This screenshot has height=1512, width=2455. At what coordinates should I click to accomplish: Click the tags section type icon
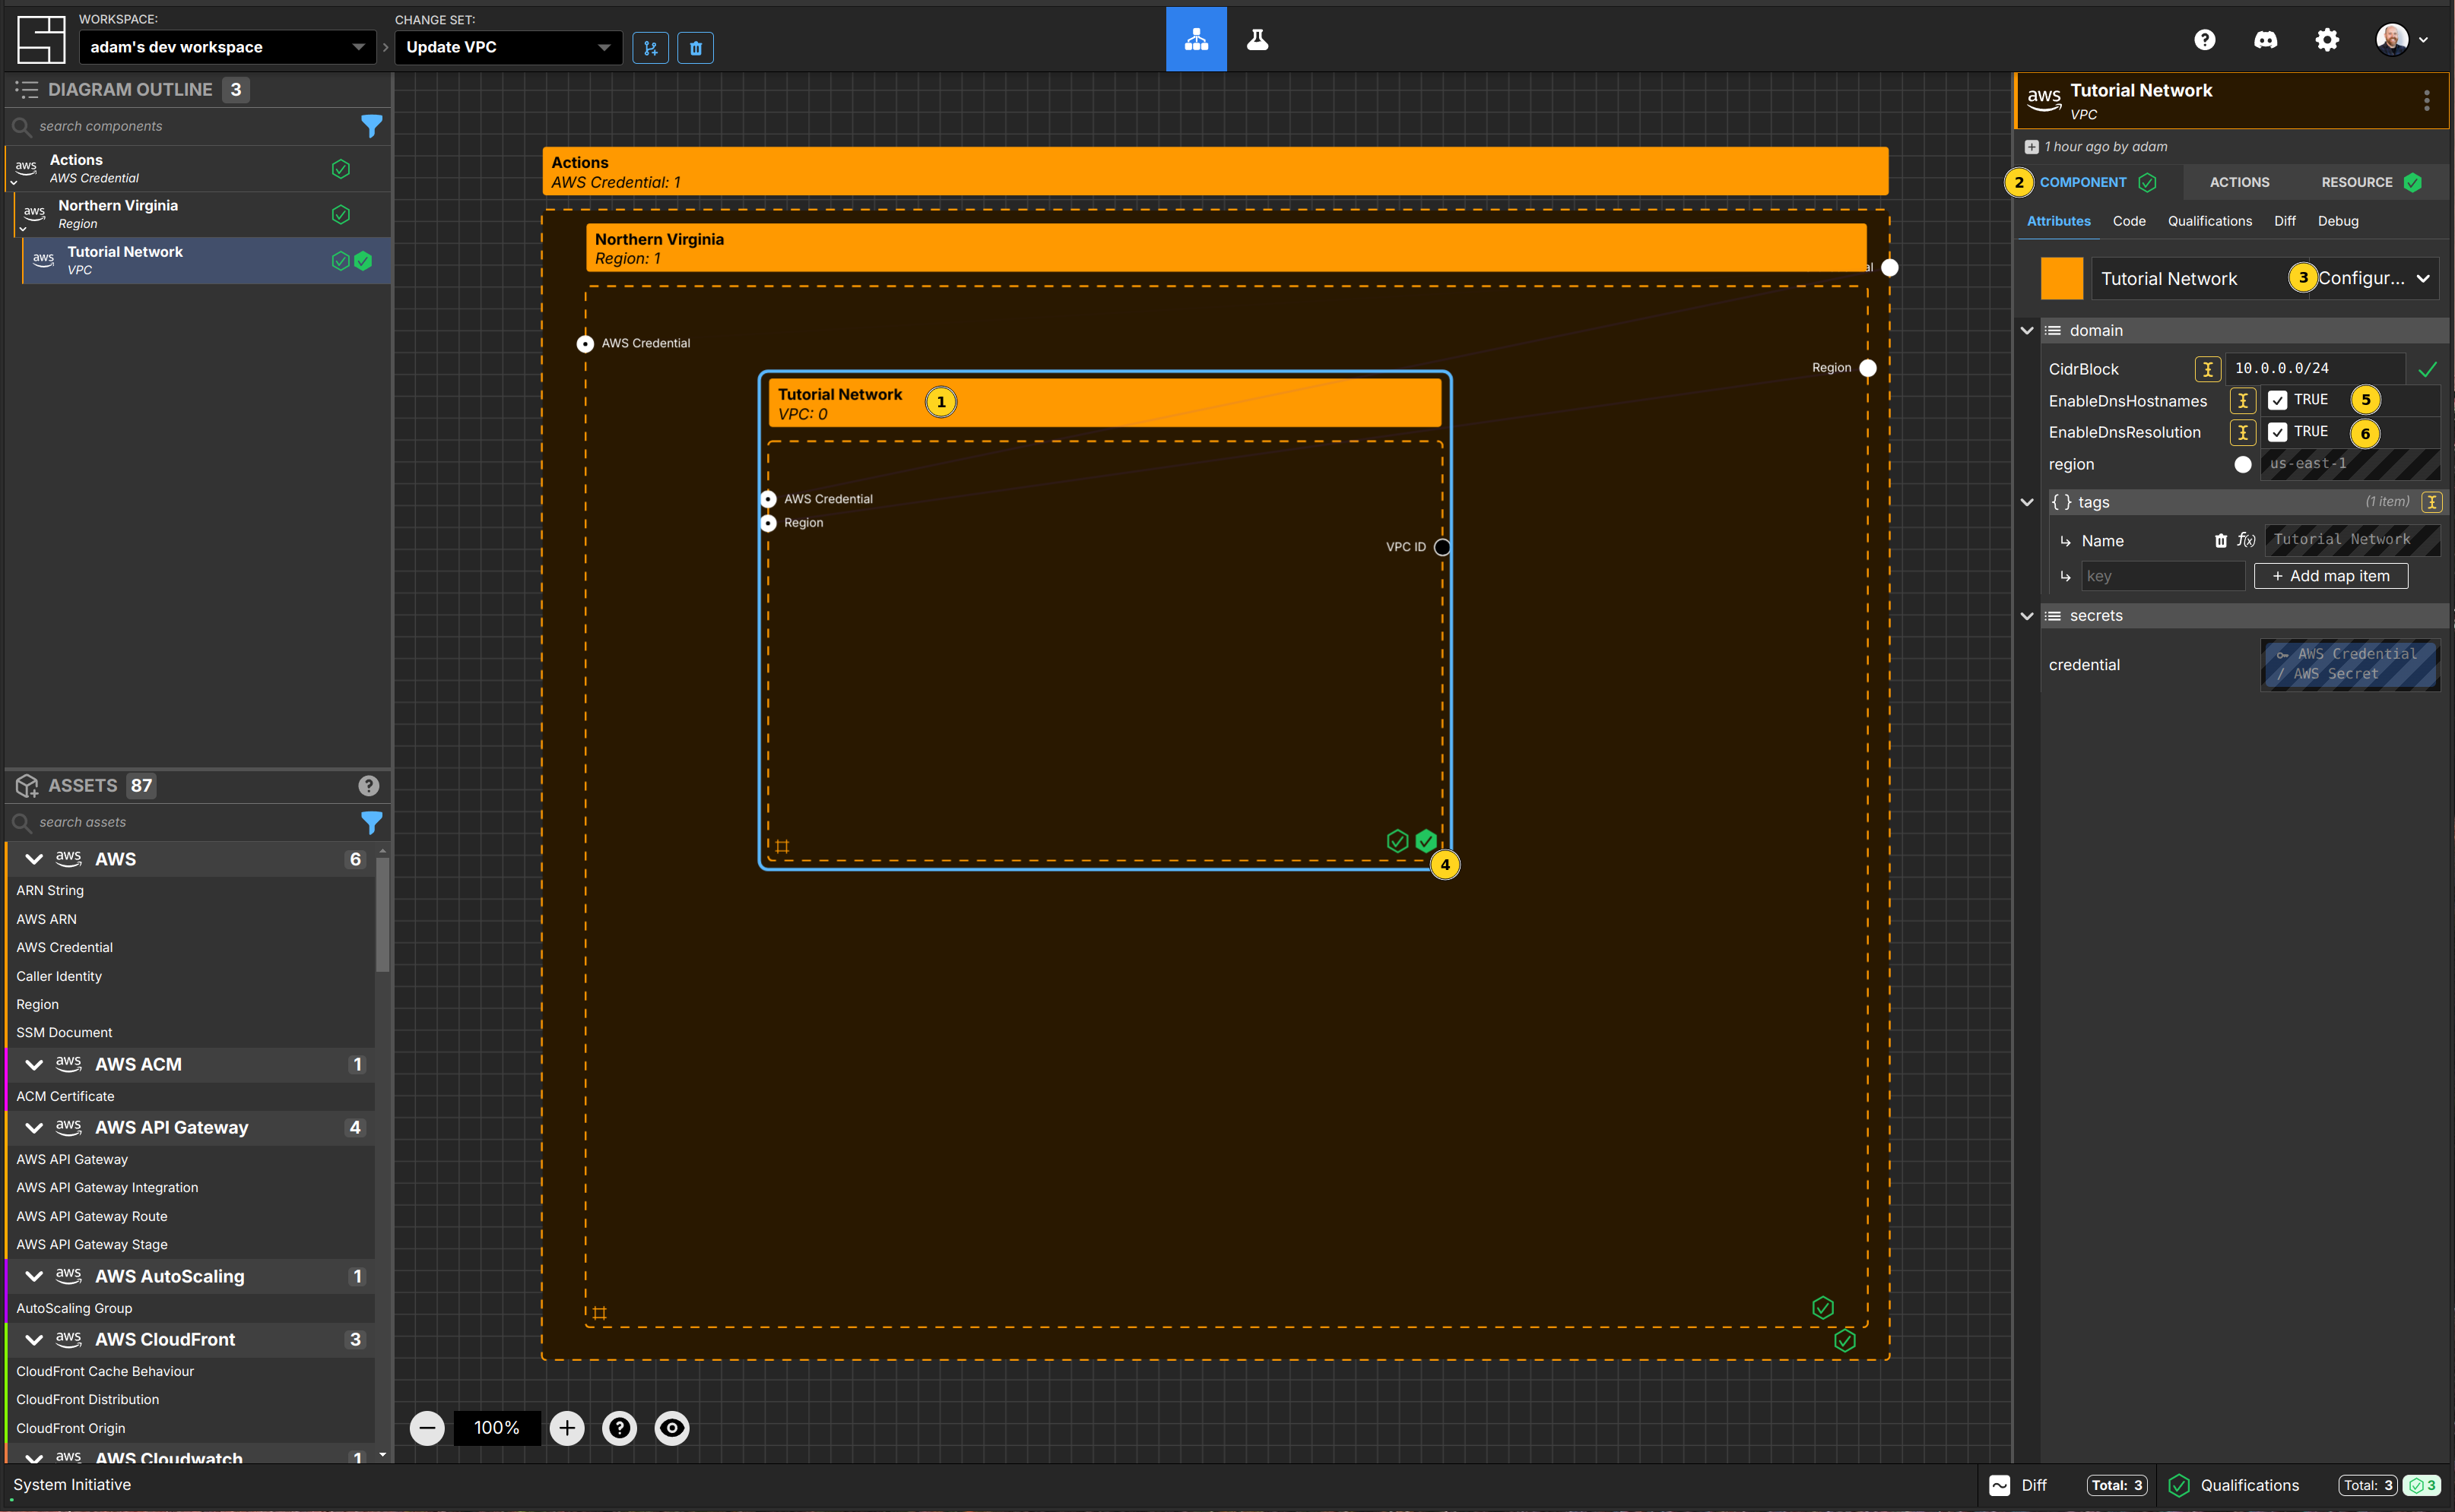[2431, 502]
